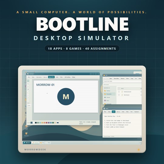Click Save source in Sketchpad

point(39,77)
